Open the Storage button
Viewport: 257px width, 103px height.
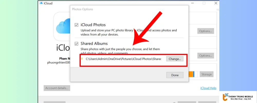pyautogui.click(x=206, y=74)
